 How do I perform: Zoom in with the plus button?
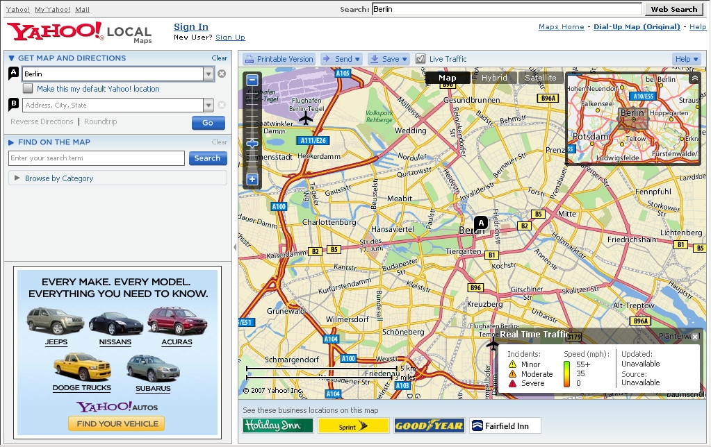(252, 179)
